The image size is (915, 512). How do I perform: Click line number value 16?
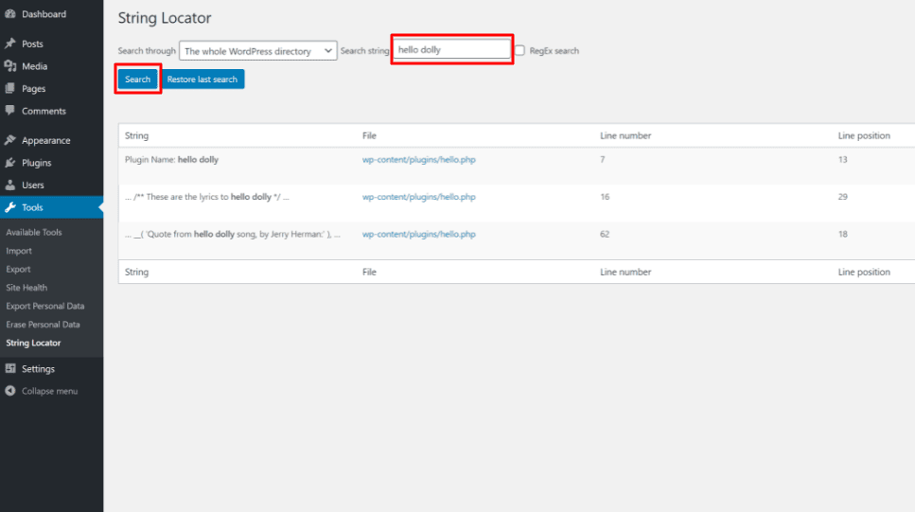605,197
